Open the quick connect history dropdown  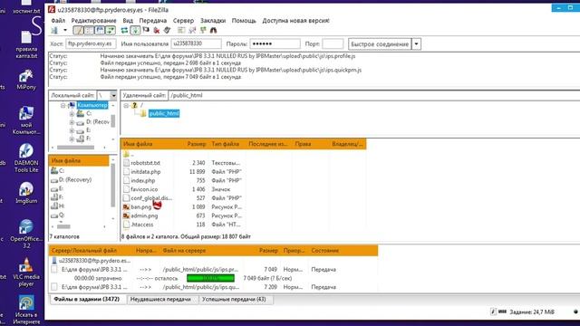416,44
